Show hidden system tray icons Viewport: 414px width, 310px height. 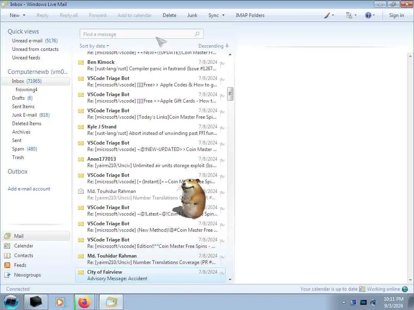pyautogui.click(x=344, y=303)
